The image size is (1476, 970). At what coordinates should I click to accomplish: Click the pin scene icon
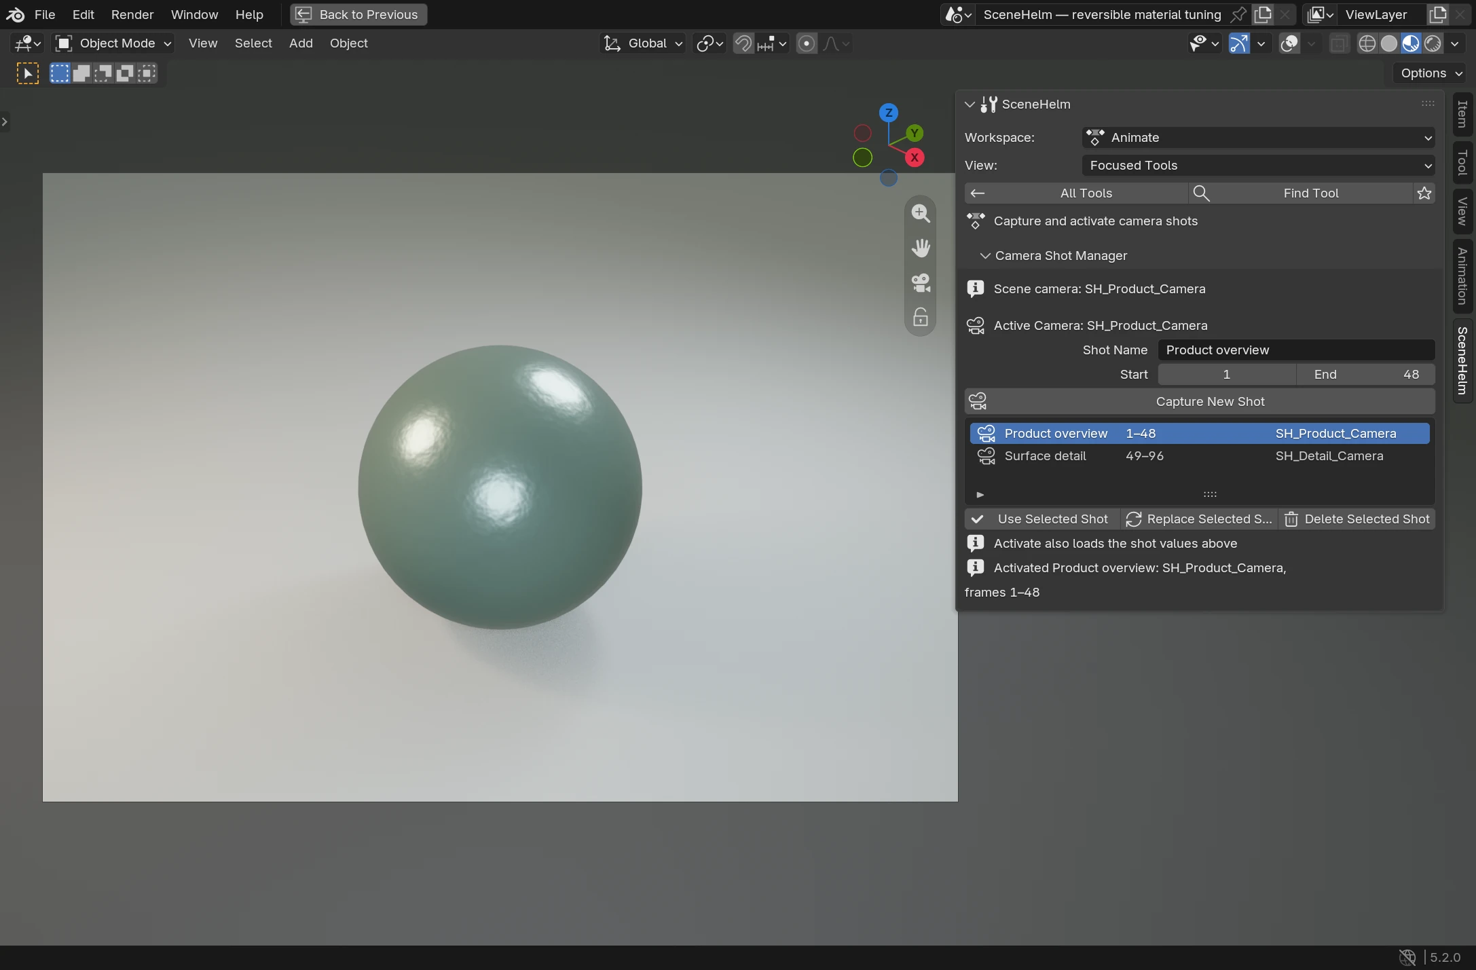[1238, 14]
